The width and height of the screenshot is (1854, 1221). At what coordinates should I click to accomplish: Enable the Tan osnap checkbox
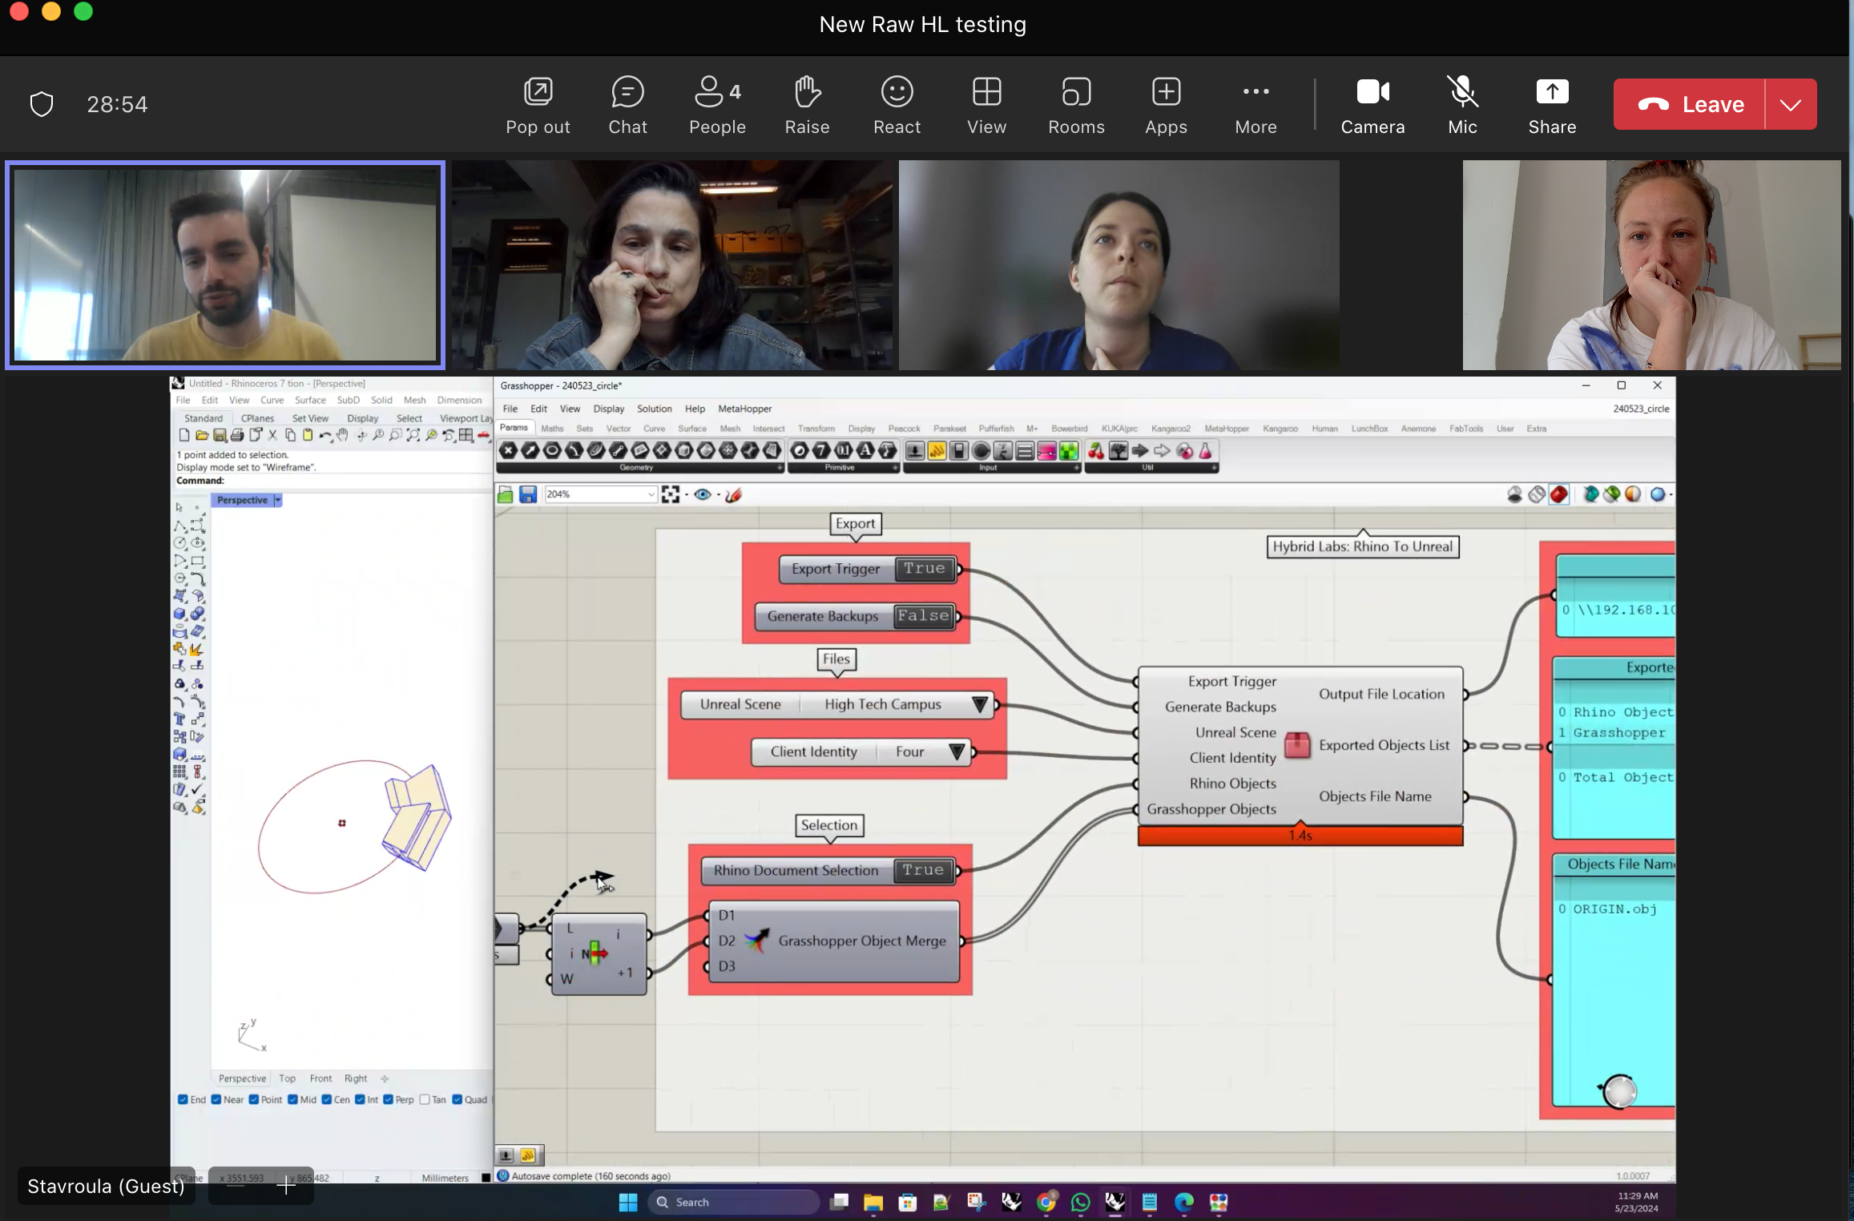tap(425, 1099)
